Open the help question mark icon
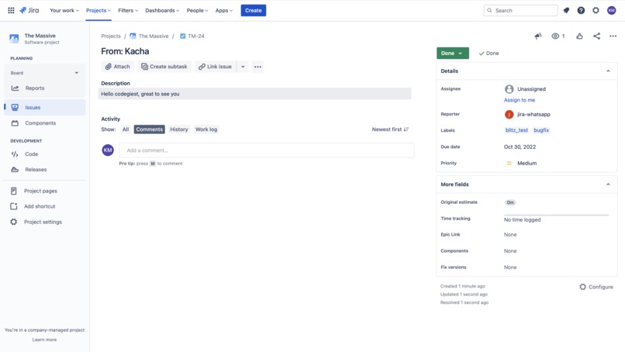The width and height of the screenshot is (625, 352). coord(581,10)
